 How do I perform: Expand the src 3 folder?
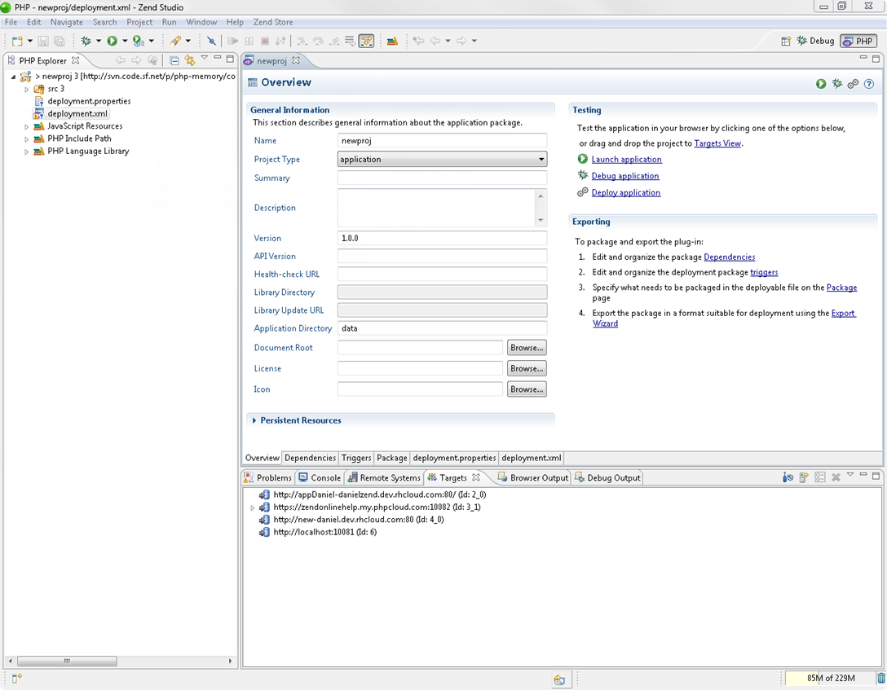pyautogui.click(x=27, y=90)
